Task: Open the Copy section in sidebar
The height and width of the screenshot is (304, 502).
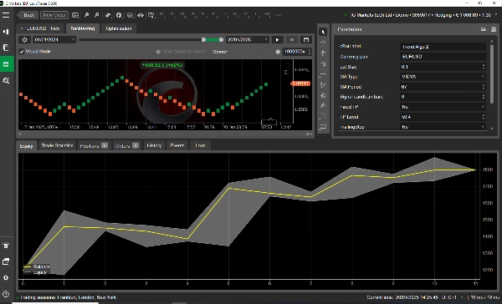Action: tap(6, 48)
